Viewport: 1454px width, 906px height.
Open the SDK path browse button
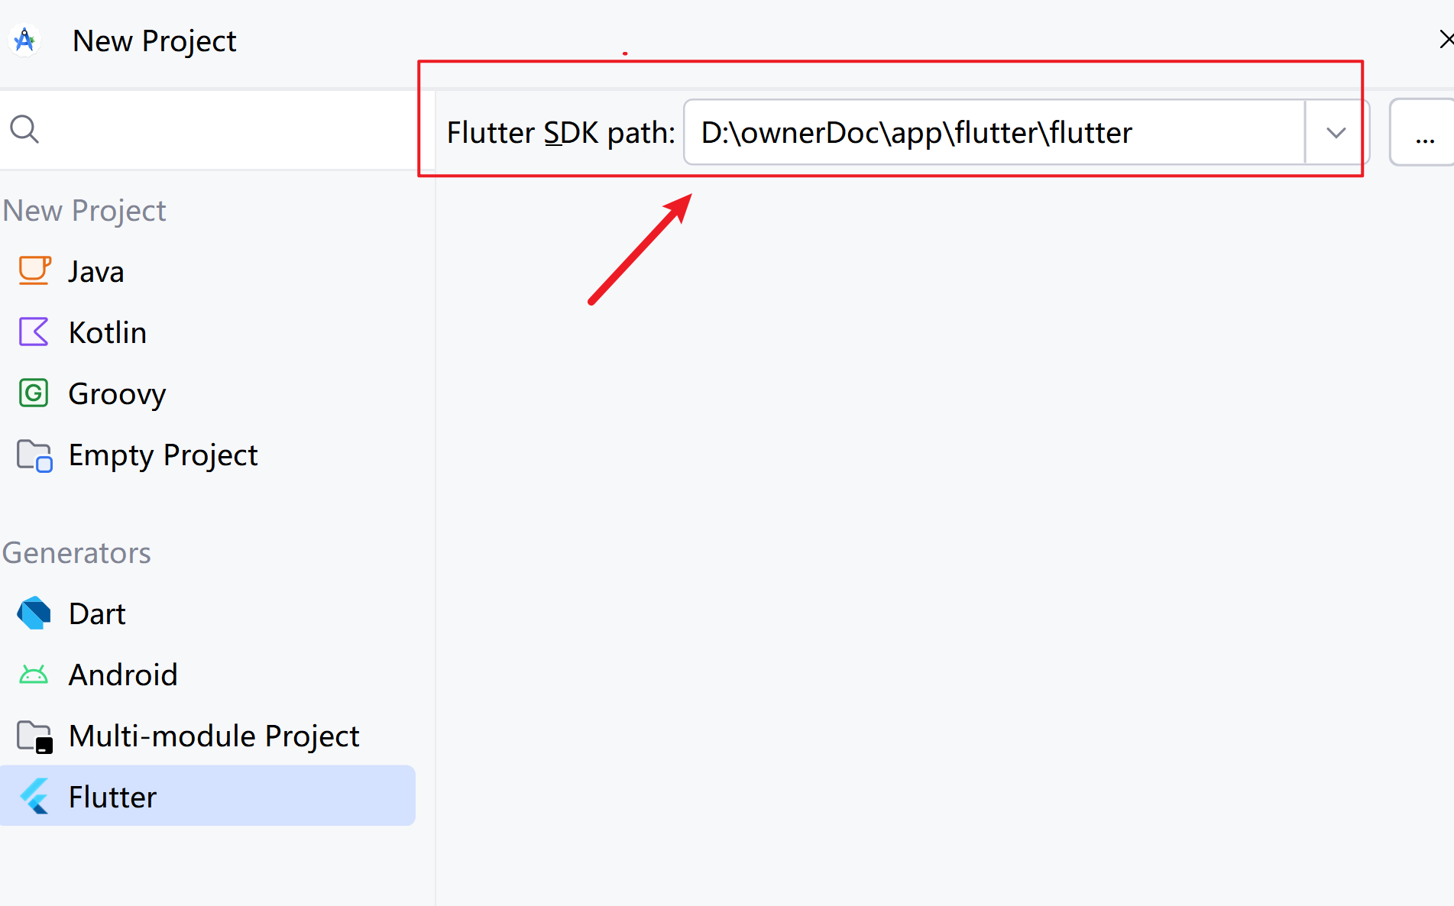[x=1423, y=132]
